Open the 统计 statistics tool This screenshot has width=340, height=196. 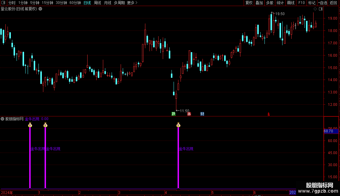(x=280, y=3)
